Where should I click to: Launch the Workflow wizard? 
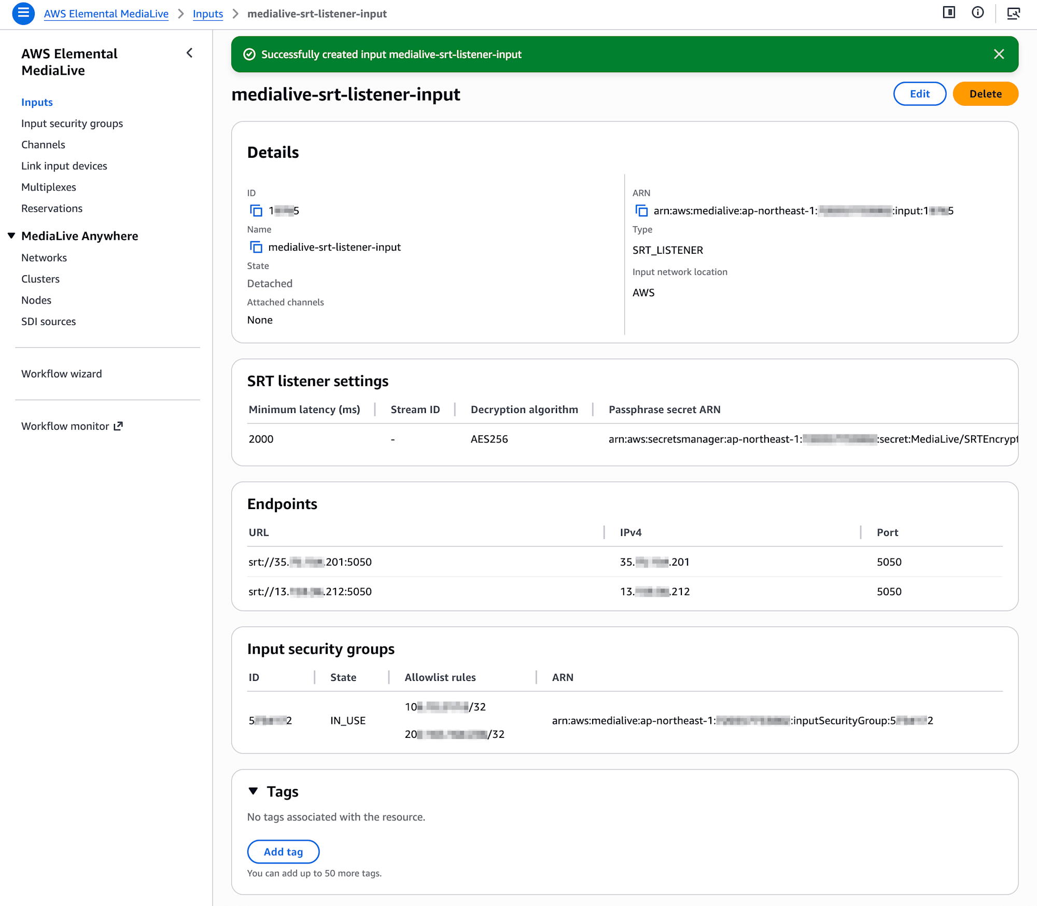point(62,374)
